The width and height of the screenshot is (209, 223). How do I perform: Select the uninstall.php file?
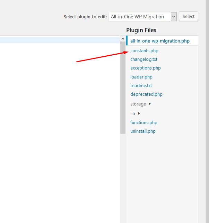[143, 131]
